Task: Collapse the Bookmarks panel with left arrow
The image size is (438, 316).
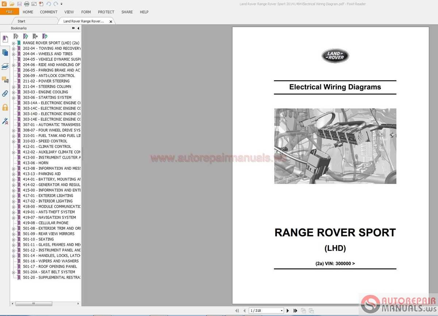Action: [x=78, y=28]
